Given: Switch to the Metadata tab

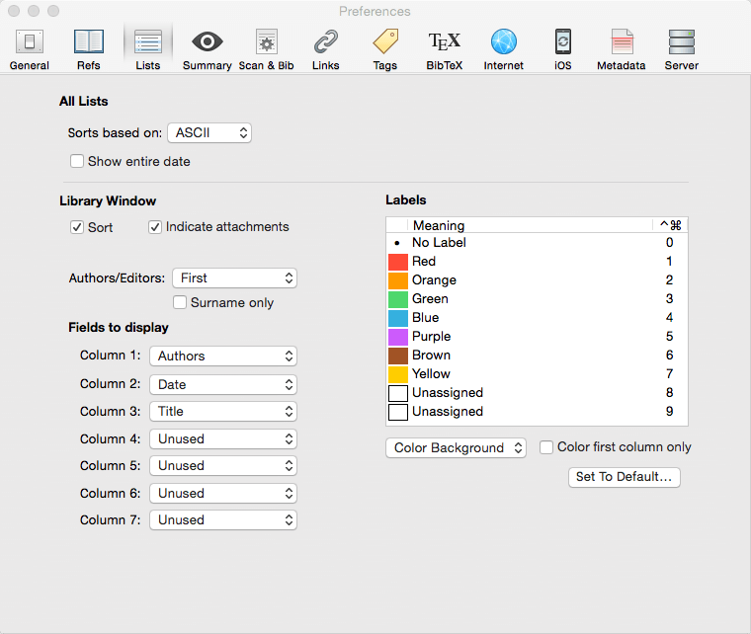Looking at the screenshot, I should (622, 49).
